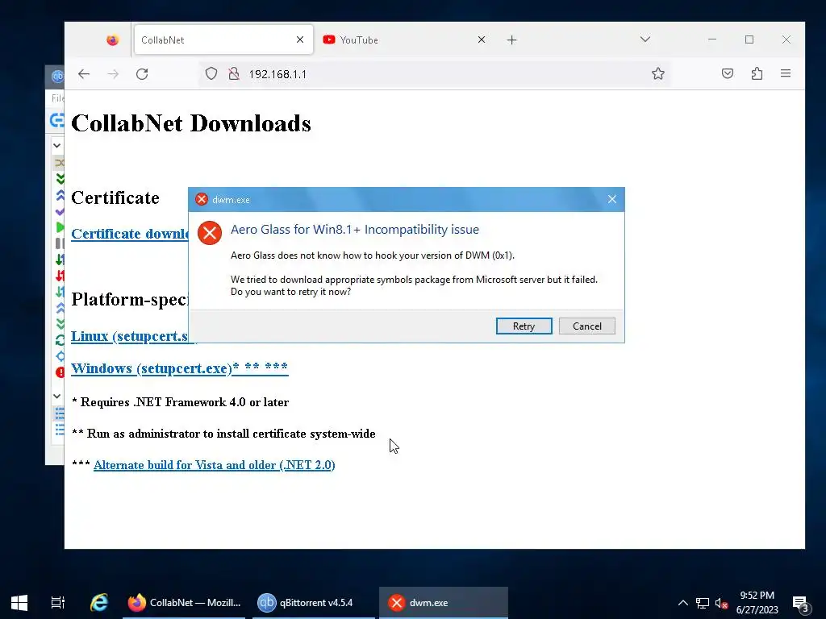The image size is (826, 619).
Task: Go back to previous page in Firefox
Action: click(84, 74)
